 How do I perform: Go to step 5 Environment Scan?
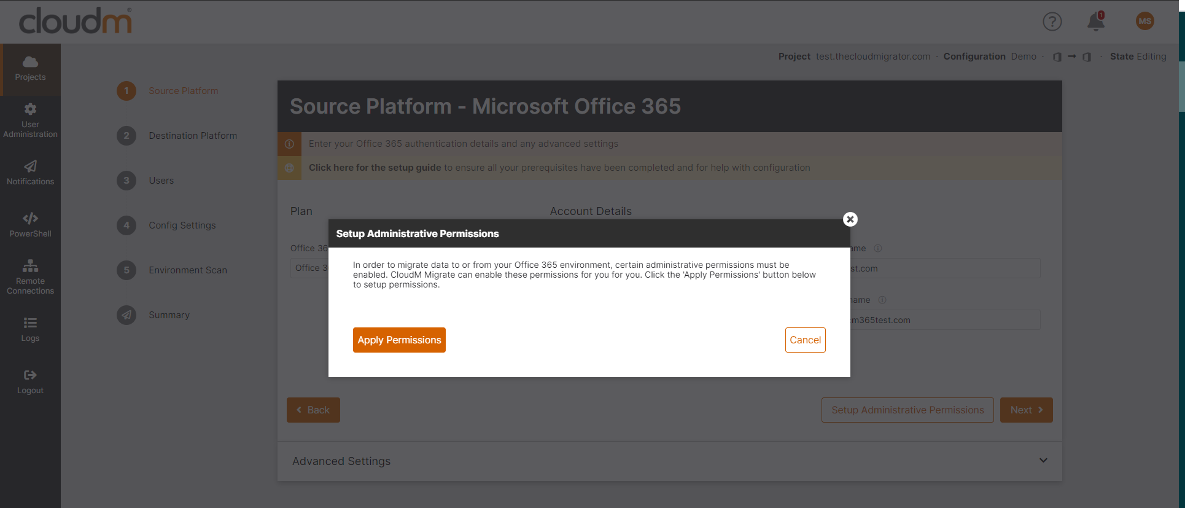point(172,270)
